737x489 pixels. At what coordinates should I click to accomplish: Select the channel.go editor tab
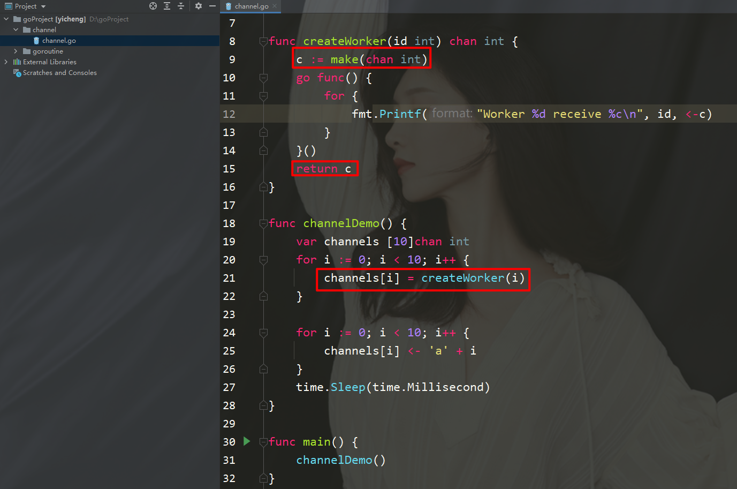pos(252,6)
